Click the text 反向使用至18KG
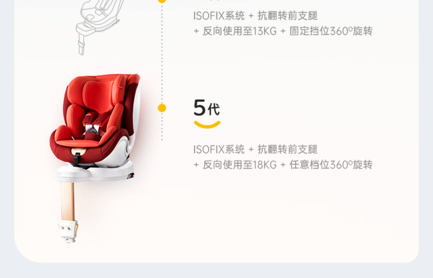This screenshot has width=433, height=278. pyautogui.click(x=239, y=165)
